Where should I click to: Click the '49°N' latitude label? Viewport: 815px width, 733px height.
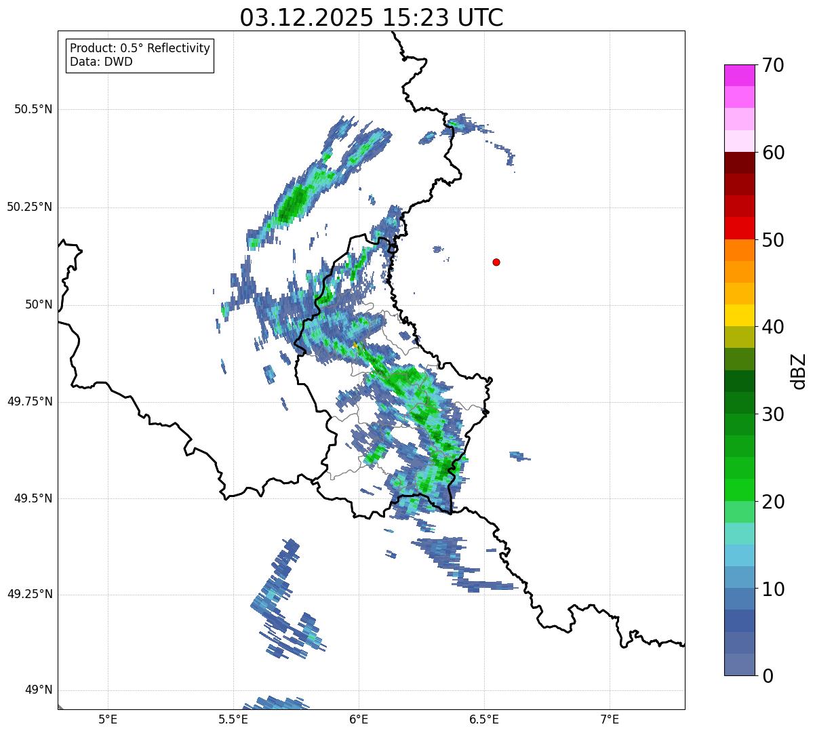(x=39, y=690)
